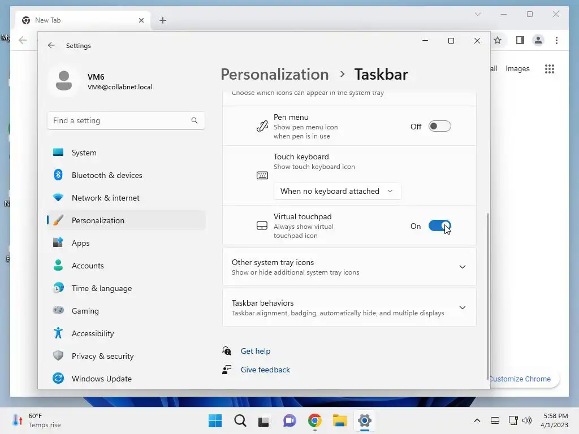579x434 pixels.
Task: Open Chrome tab search chevron
Action: (x=477, y=14)
